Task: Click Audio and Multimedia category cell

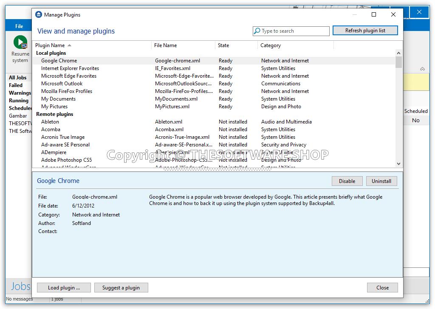Action: (286, 122)
